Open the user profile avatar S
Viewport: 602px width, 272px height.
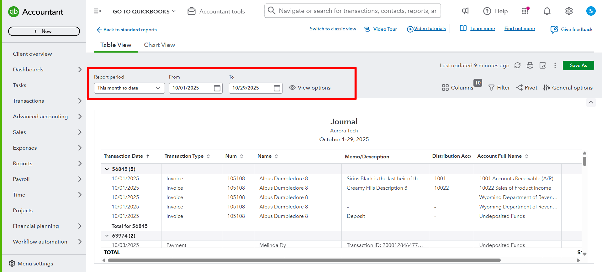pos(591,11)
